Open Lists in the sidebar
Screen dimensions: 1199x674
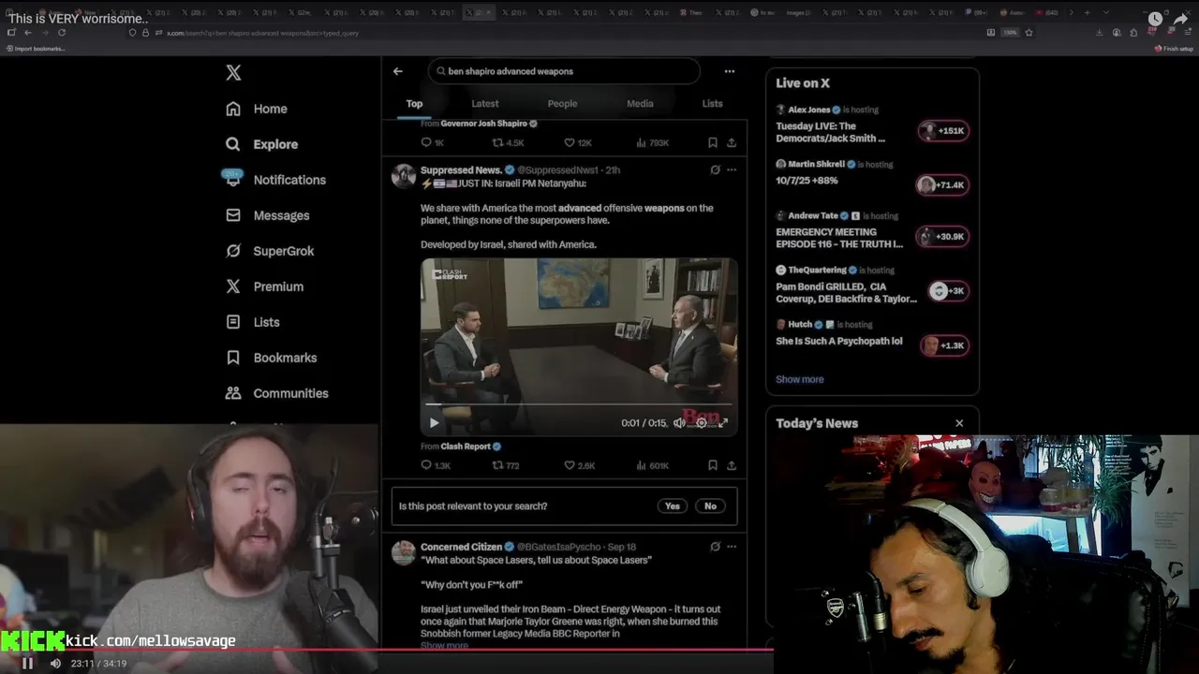(x=253, y=322)
